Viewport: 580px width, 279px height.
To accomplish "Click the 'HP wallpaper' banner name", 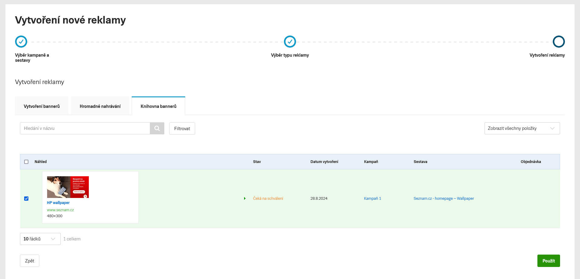I will tap(58, 203).
